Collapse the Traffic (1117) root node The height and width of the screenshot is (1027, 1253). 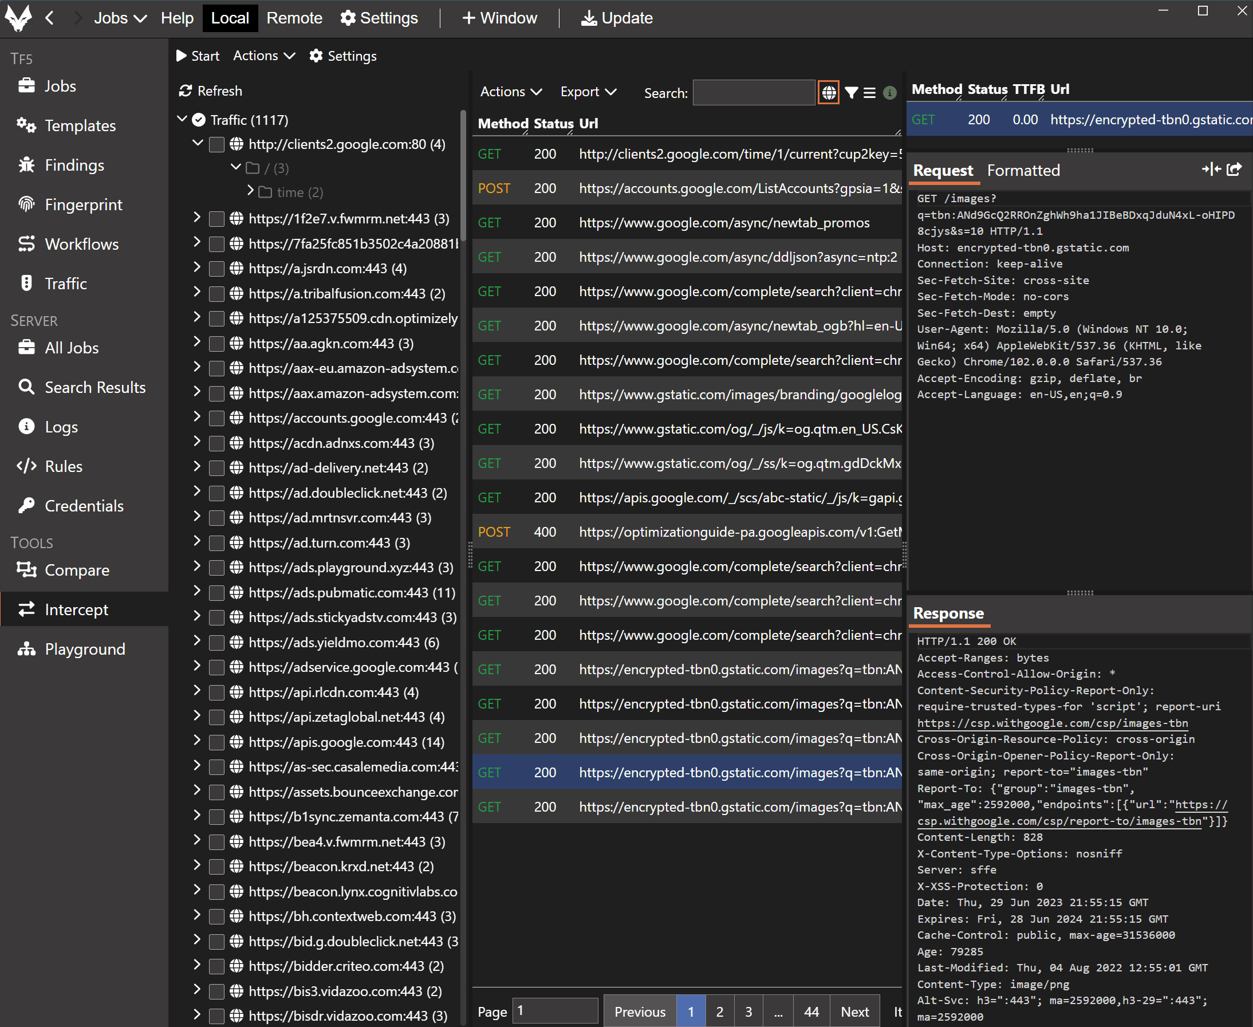pos(182,120)
